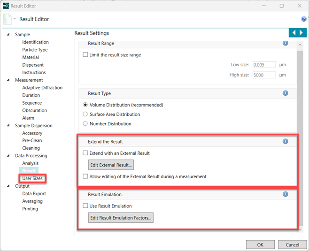Click the scrollbar up arrow

[300, 45]
